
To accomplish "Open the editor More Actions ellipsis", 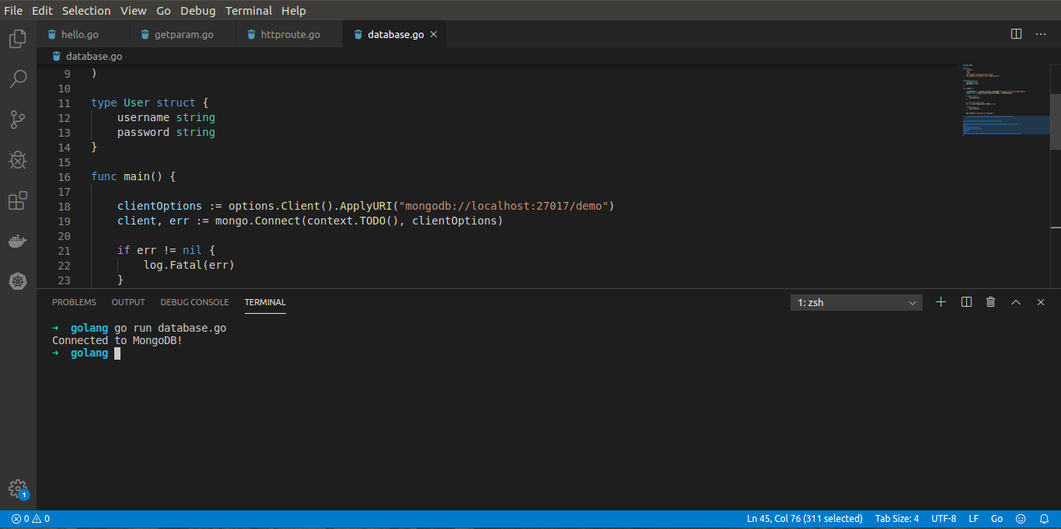I will click(1041, 34).
